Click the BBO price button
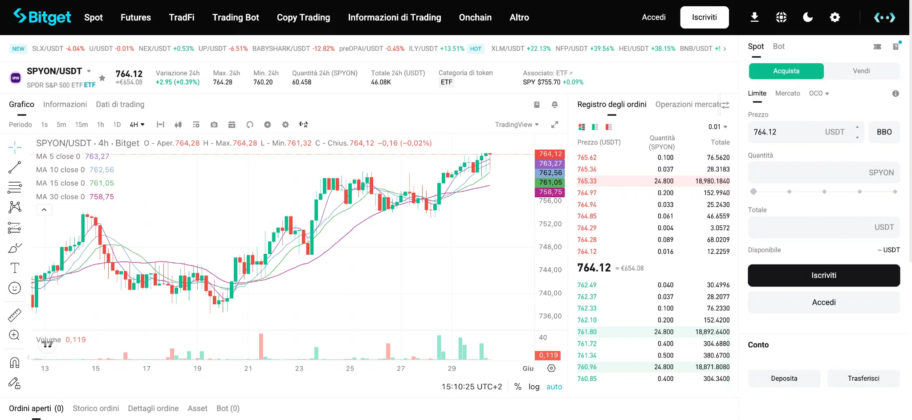The width and height of the screenshot is (912, 420). tap(884, 132)
